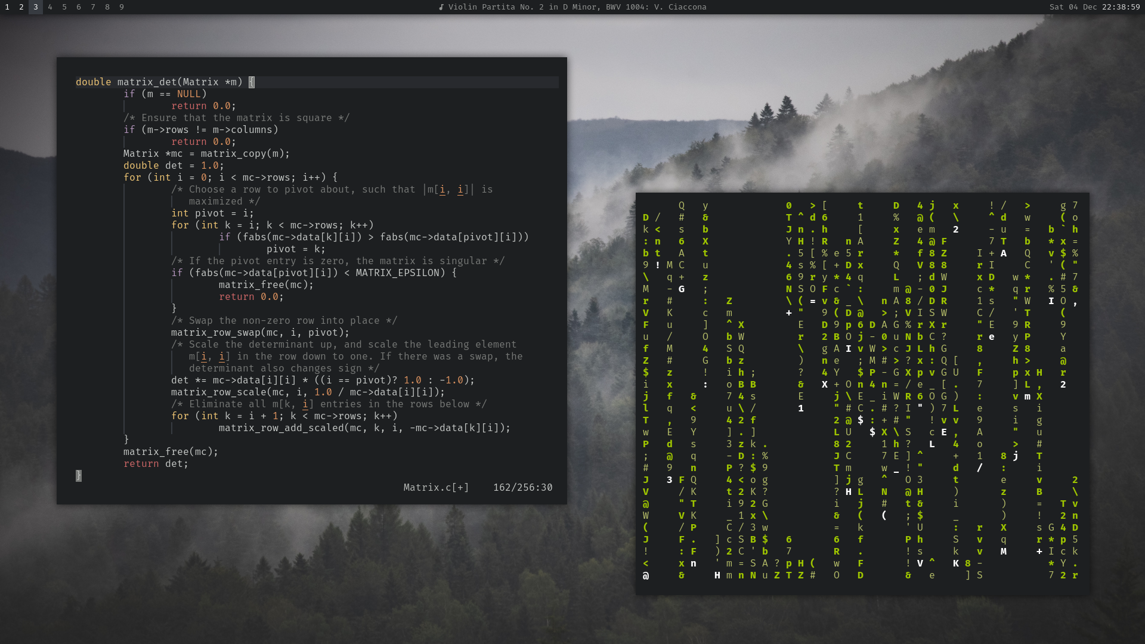The image size is (1145, 644).
Task: Click the clock showing 22:38:59
Action: [1121, 7]
